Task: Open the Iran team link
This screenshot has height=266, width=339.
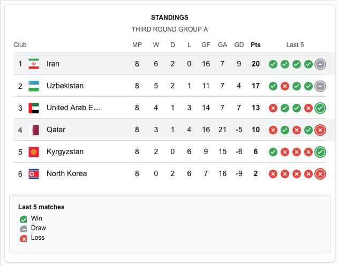Action: pos(53,64)
